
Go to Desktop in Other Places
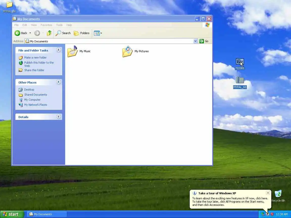[x=29, y=90]
